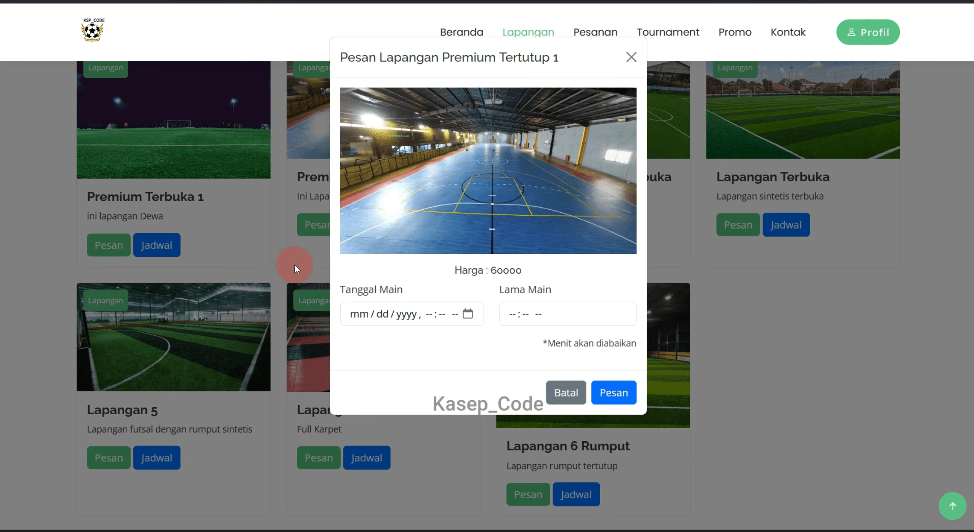Click the '*Menit akan diabaikan' note
The height and width of the screenshot is (532, 974).
point(589,343)
